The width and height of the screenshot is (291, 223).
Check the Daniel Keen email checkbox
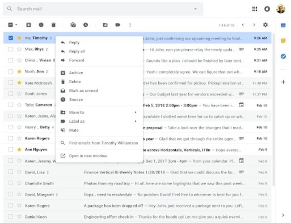pos(11,217)
